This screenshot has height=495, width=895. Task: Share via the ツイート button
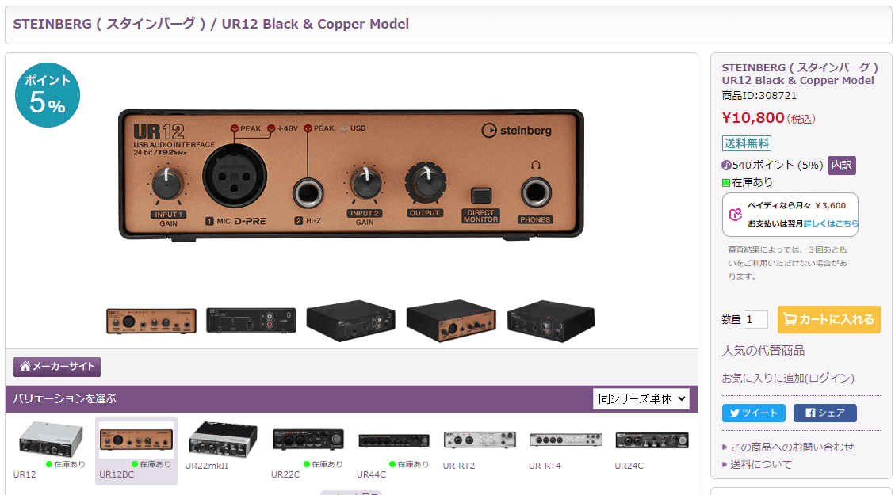(753, 413)
